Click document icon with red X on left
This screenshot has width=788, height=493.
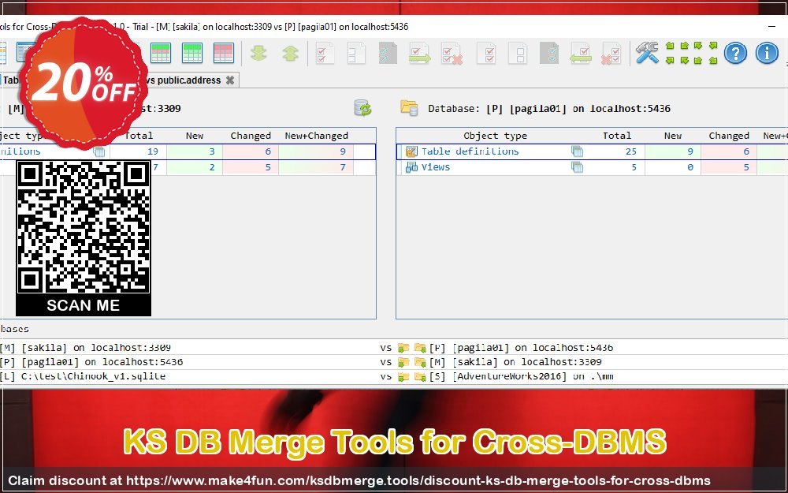coord(611,54)
